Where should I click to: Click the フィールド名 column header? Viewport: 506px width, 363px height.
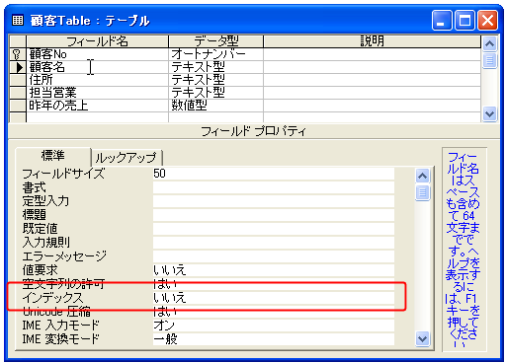pyautogui.click(x=97, y=41)
